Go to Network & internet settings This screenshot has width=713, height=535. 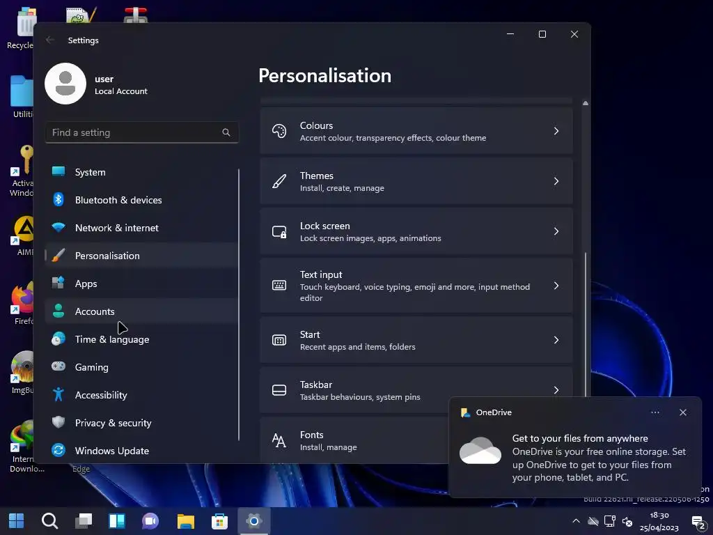pos(141,228)
